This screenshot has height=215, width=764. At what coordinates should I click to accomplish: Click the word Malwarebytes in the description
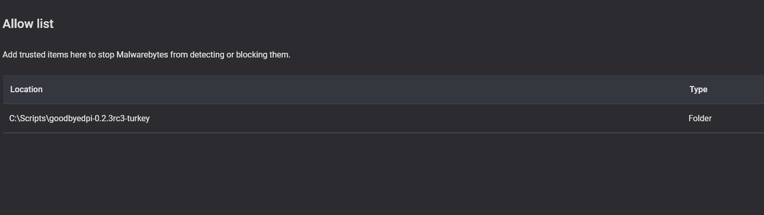142,54
